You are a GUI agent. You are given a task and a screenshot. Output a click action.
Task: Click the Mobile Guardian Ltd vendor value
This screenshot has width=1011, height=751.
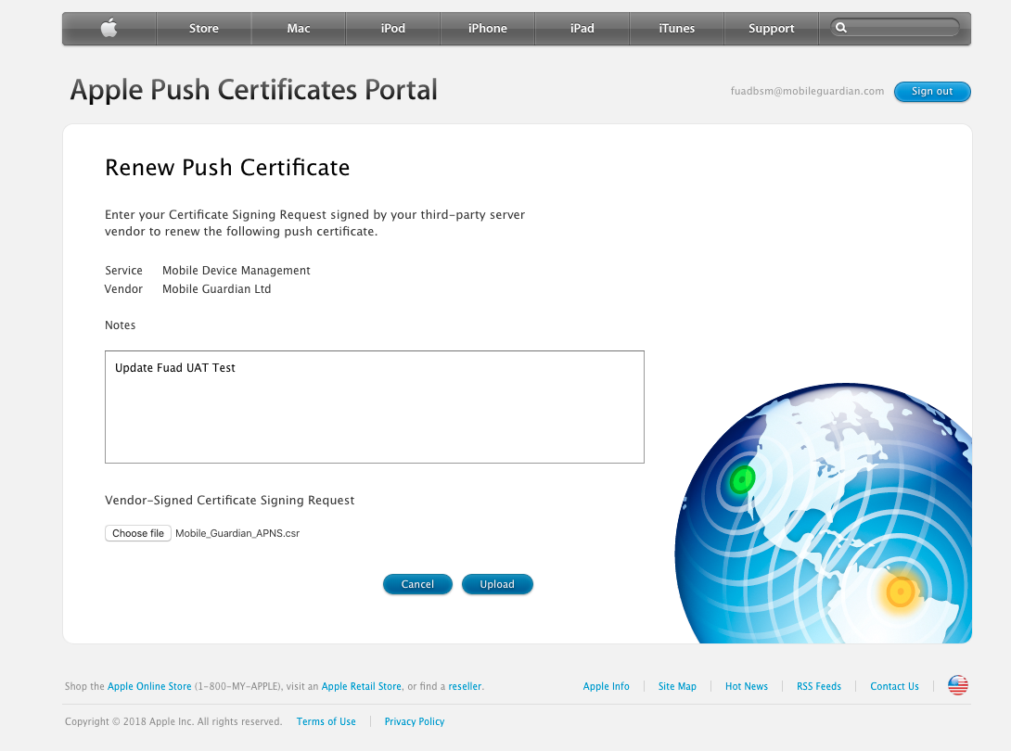tap(217, 288)
